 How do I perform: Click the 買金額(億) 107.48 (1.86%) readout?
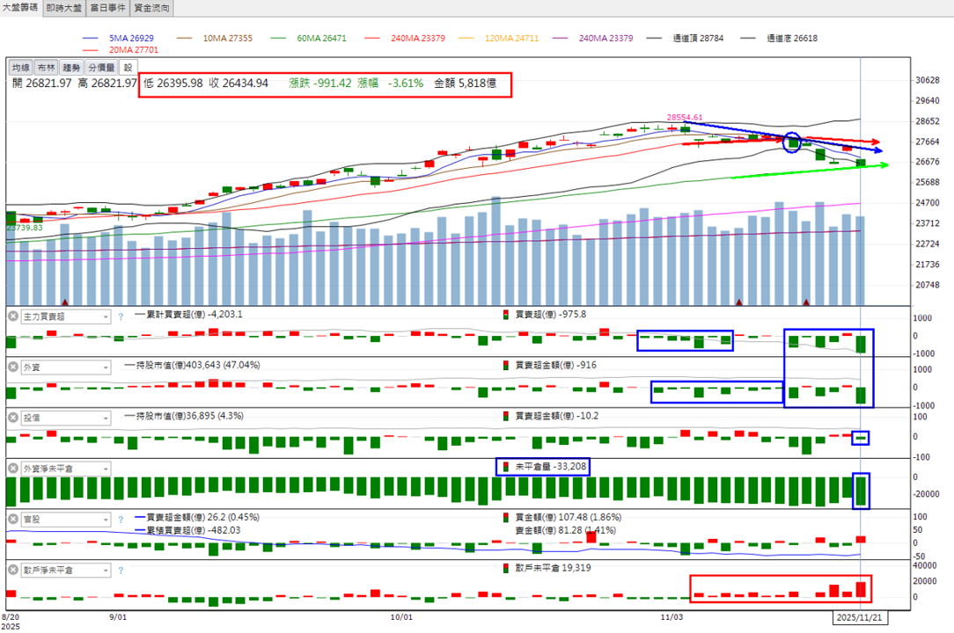(x=562, y=517)
